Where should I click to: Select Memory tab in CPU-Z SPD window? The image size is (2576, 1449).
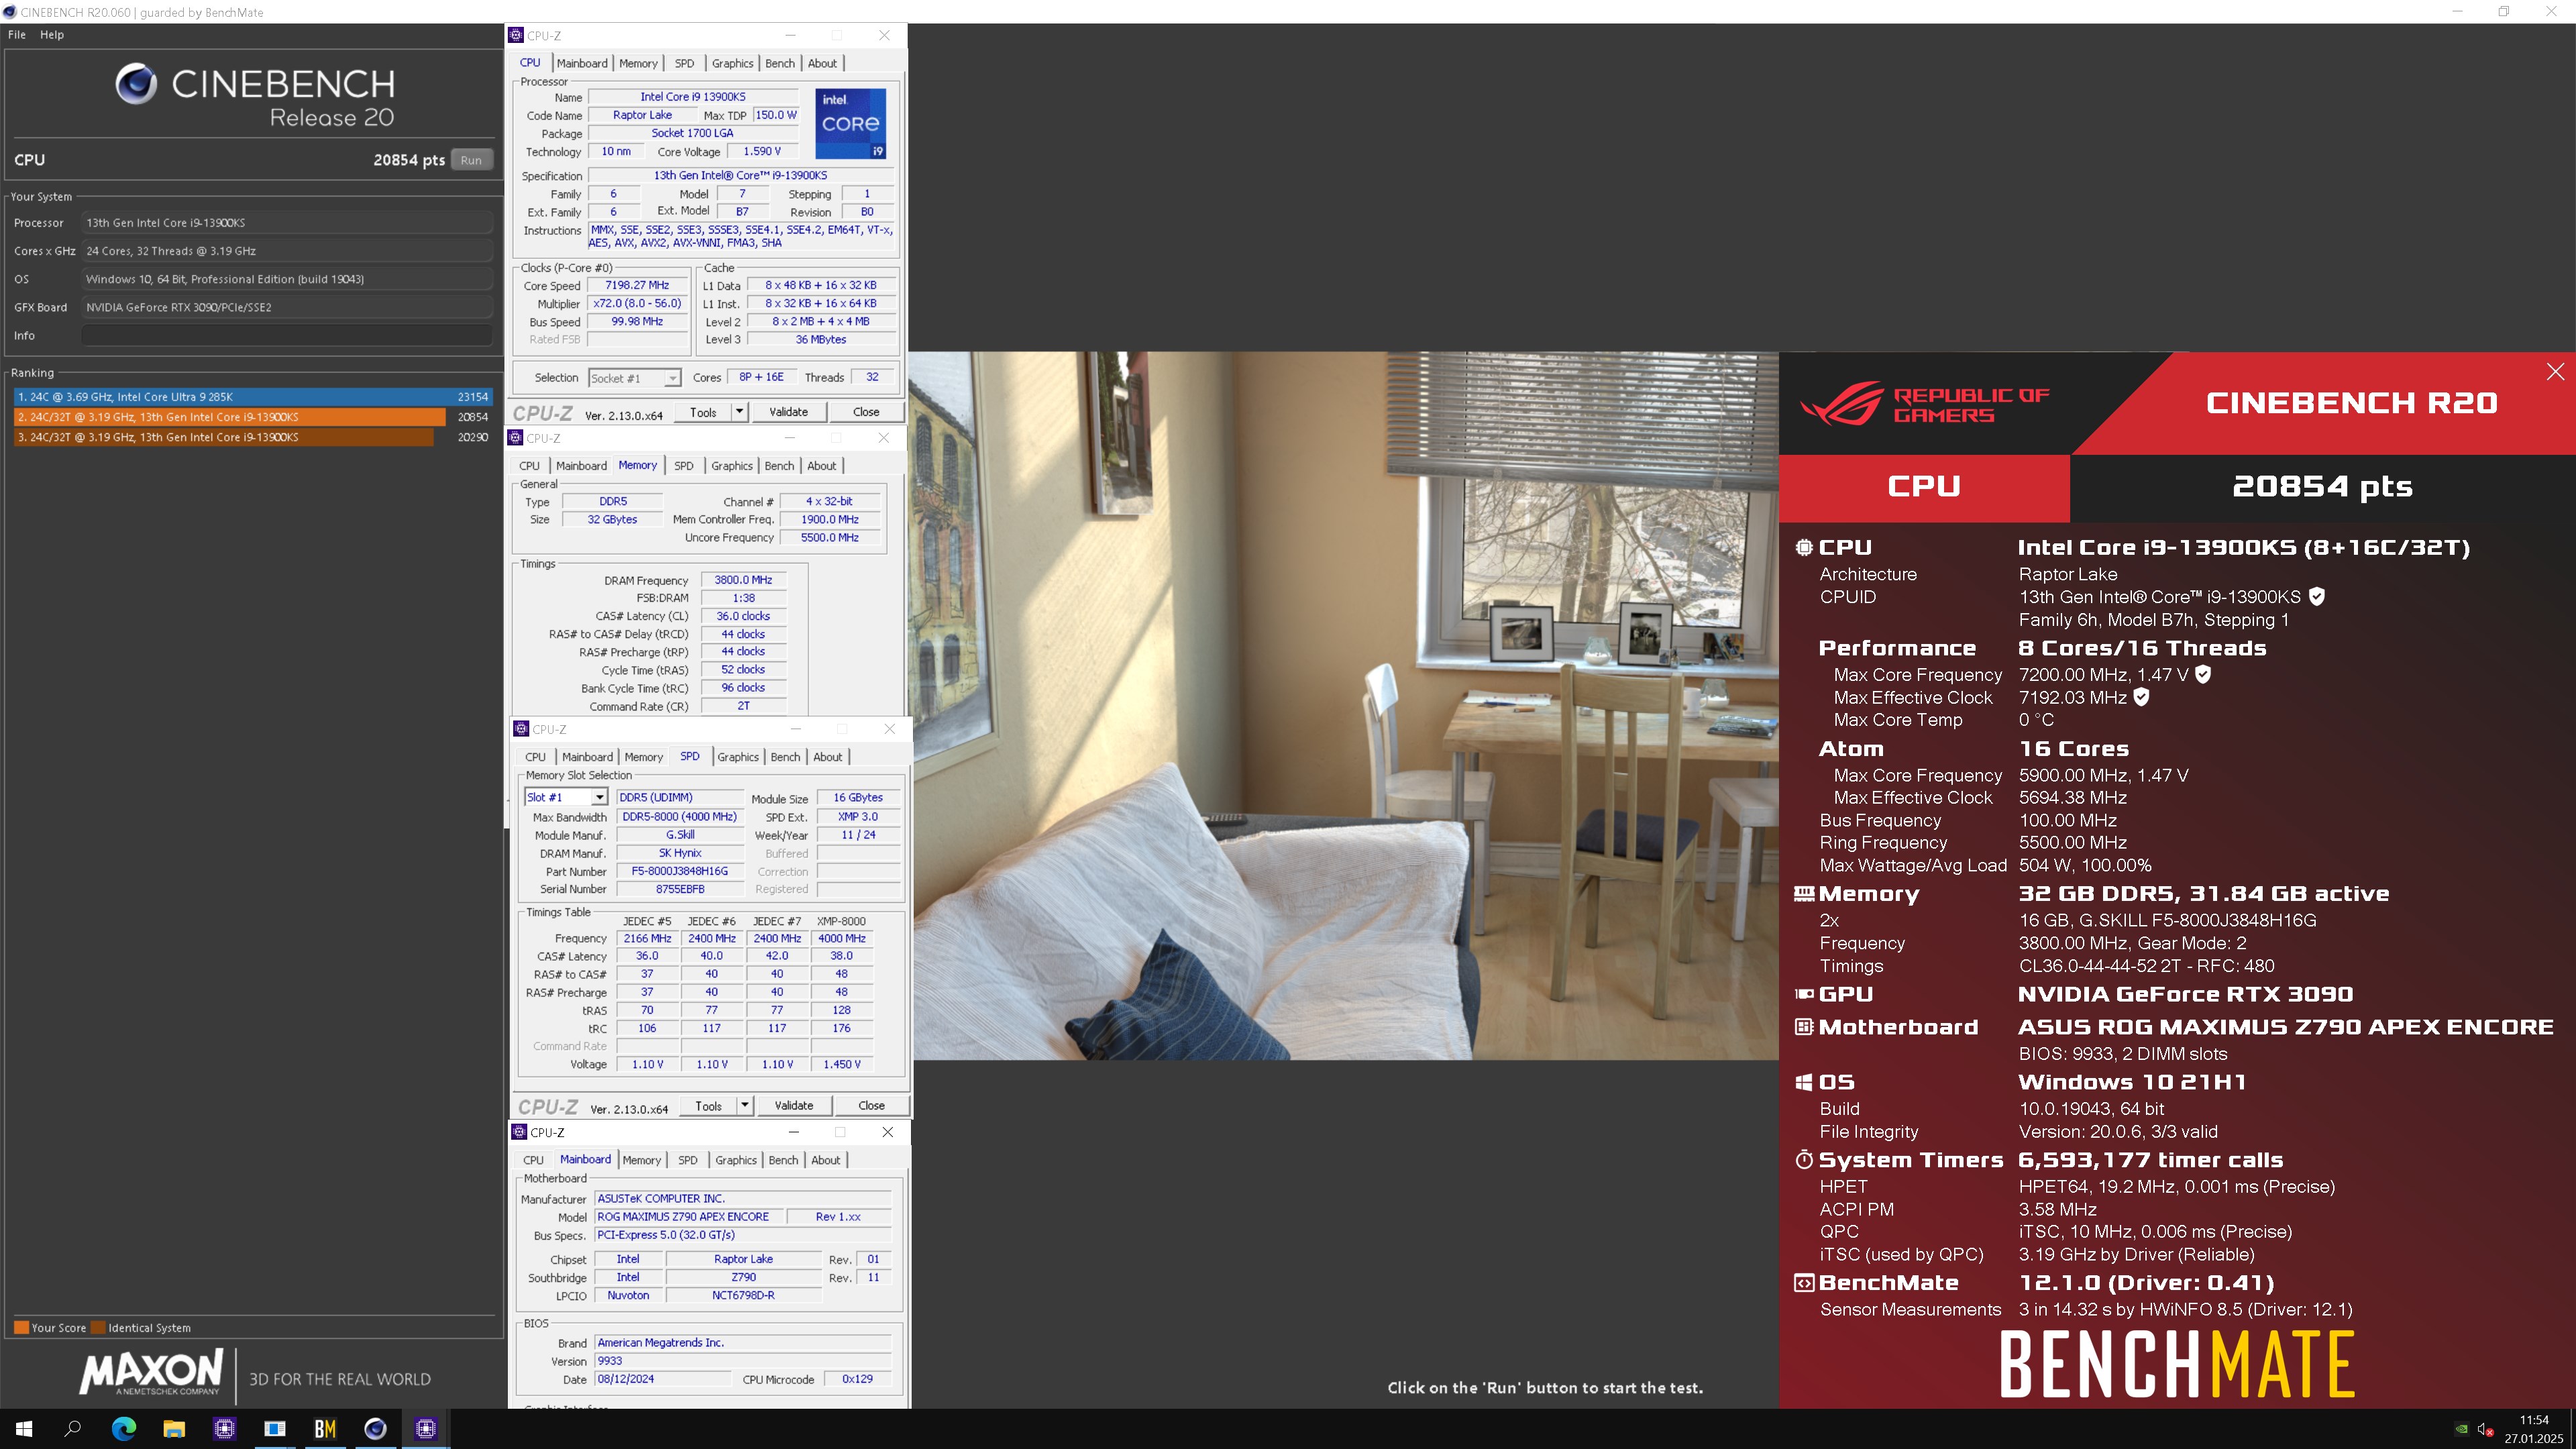pyautogui.click(x=644, y=757)
